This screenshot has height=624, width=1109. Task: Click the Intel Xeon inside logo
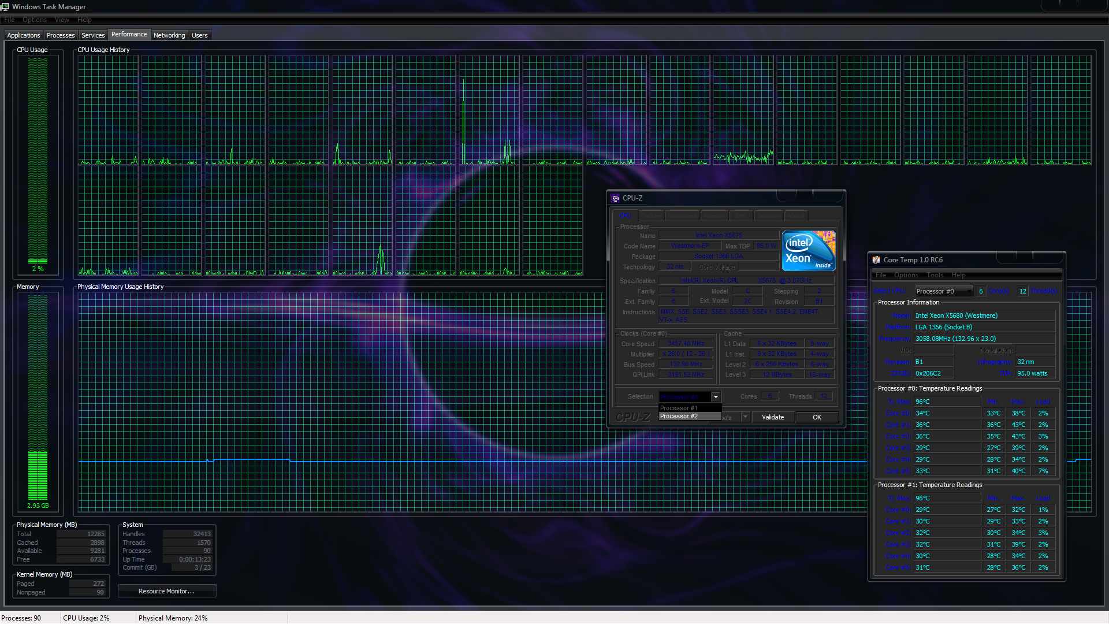(x=808, y=251)
